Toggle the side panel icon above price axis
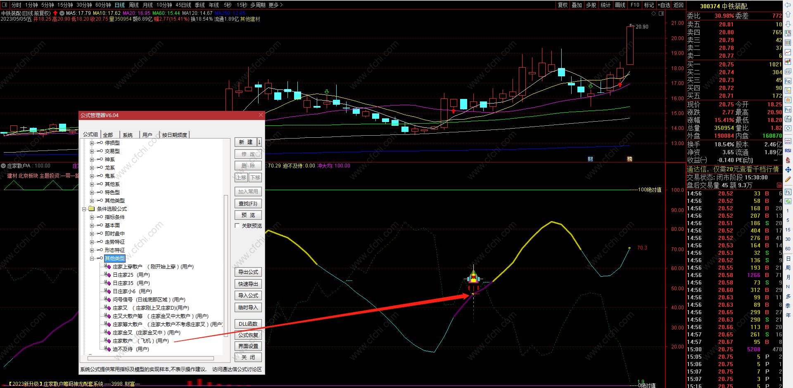 coord(661,14)
